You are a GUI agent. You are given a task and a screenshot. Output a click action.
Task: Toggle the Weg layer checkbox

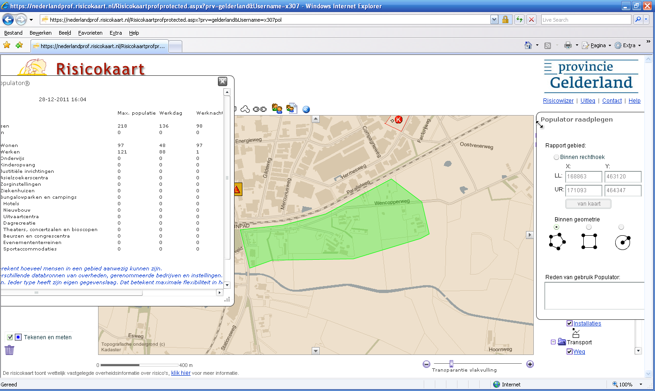click(570, 352)
